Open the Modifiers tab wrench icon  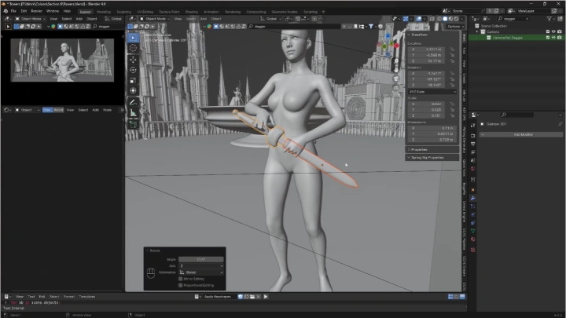[473, 198]
